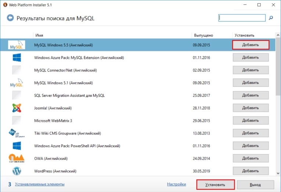Click the Установить install button
This screenshot has width=281, height=192.
click(216, 185)
